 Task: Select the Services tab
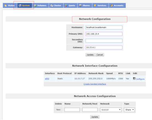pyautogui.click(x=100, y=6)
